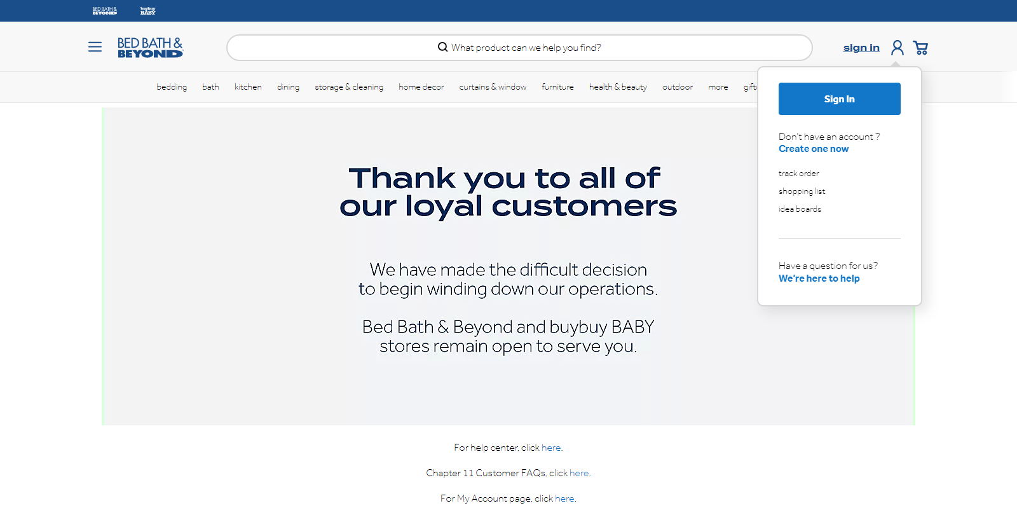The image size is (1017, 508).
Task: Click Create one now link
Action: pyautogui.click(x=814, y=149)
